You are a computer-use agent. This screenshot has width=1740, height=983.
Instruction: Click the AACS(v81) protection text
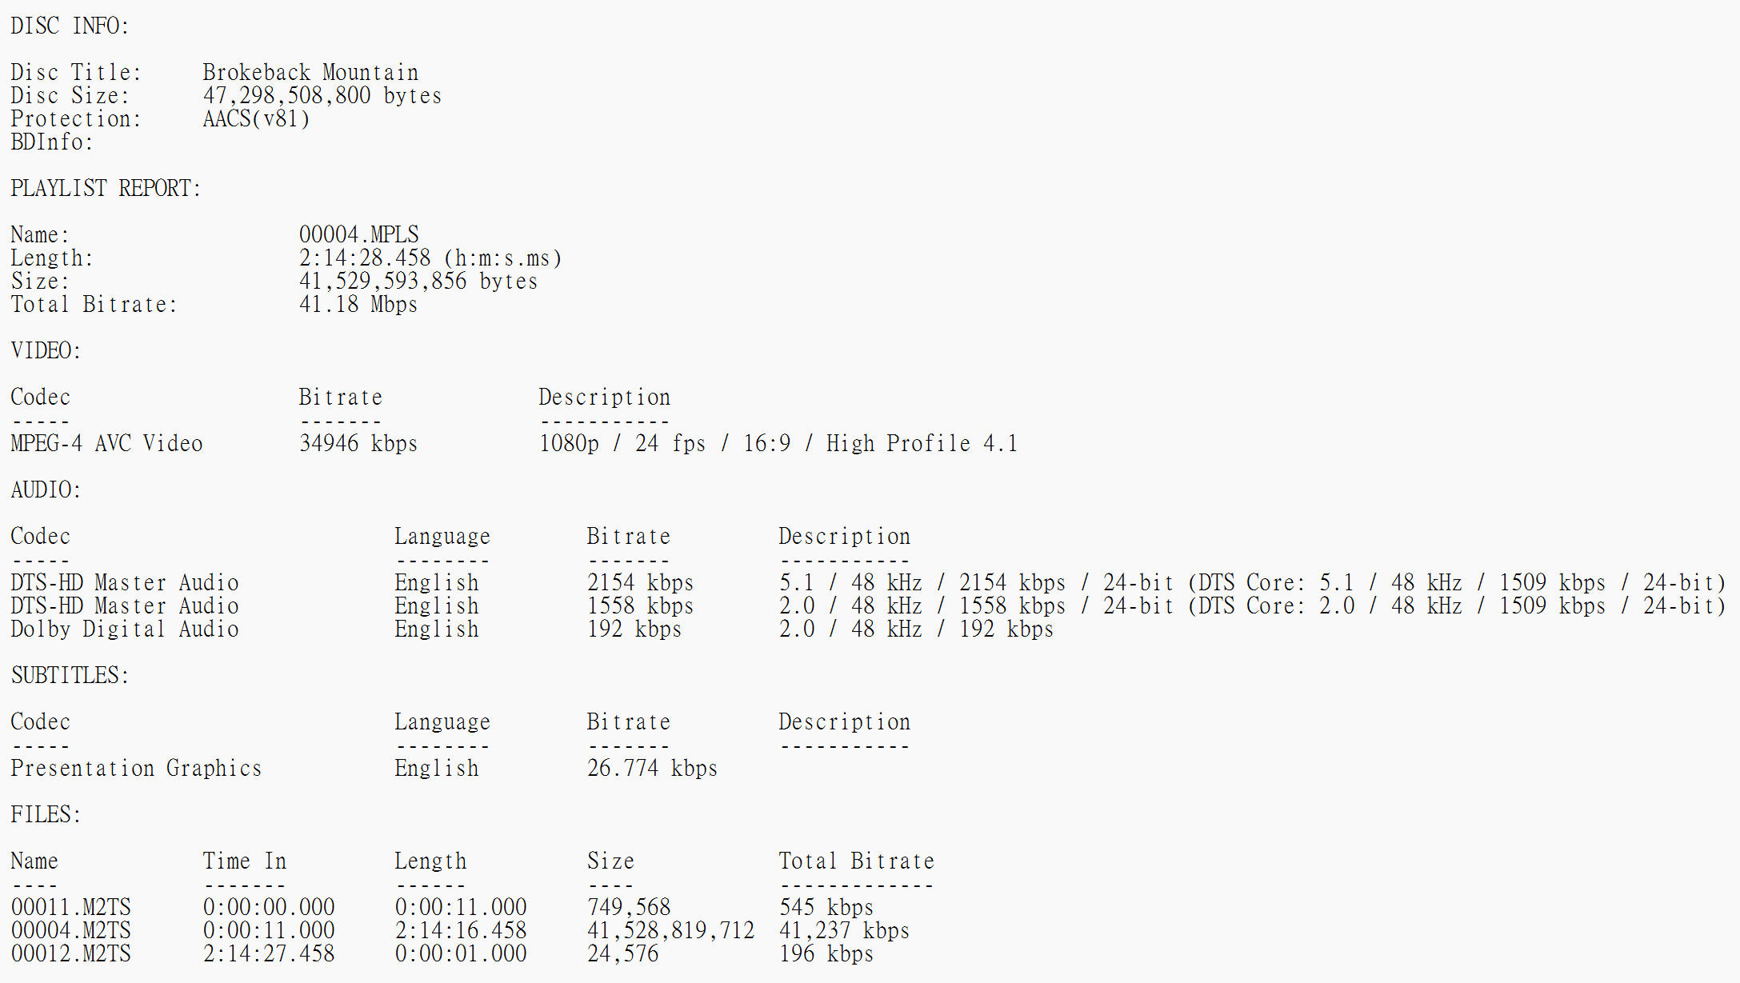point(256,119)
